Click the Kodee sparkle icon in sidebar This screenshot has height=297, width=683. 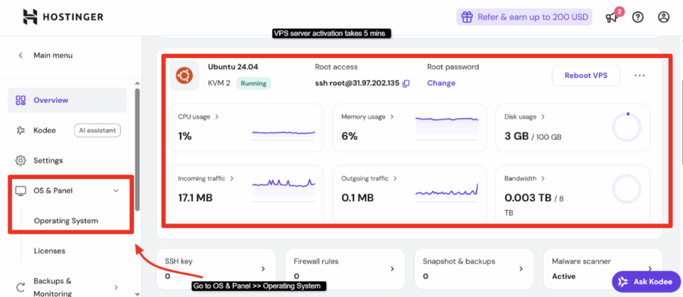pos(21,130)
